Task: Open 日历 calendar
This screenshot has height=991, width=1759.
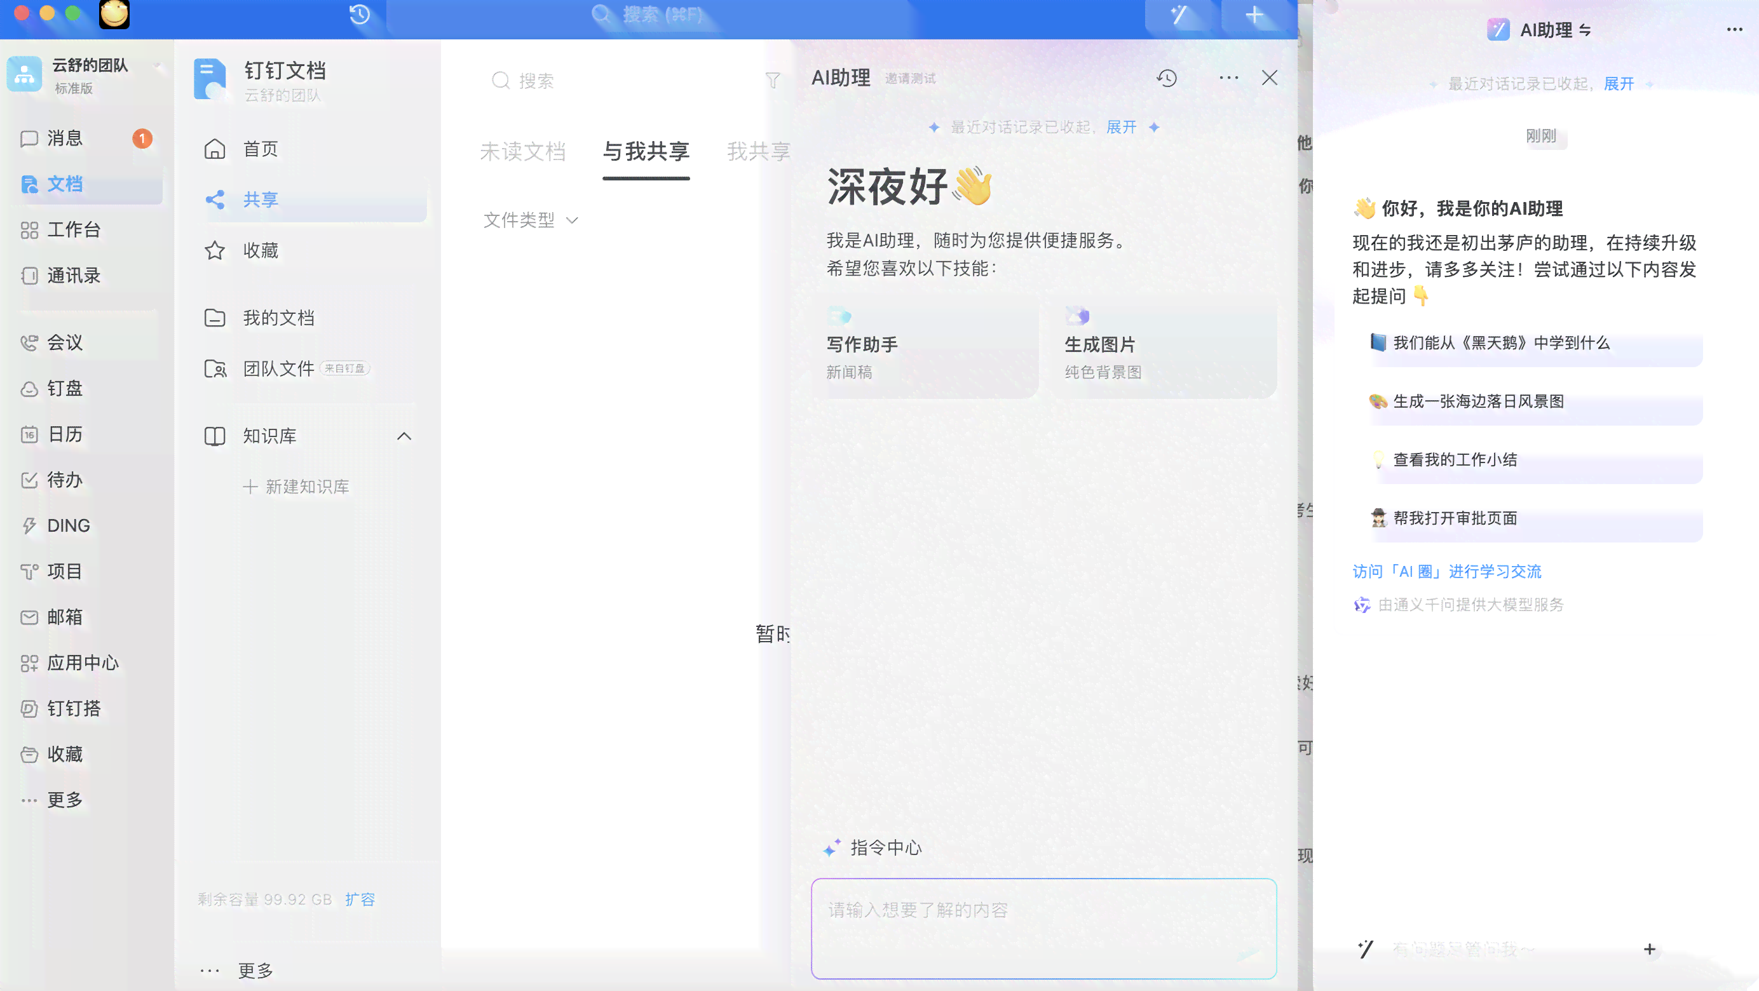Action: 86,434
